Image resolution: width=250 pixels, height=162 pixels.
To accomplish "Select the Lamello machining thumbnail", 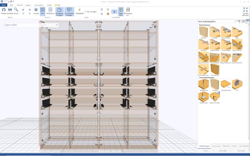I will click(237, 58).
